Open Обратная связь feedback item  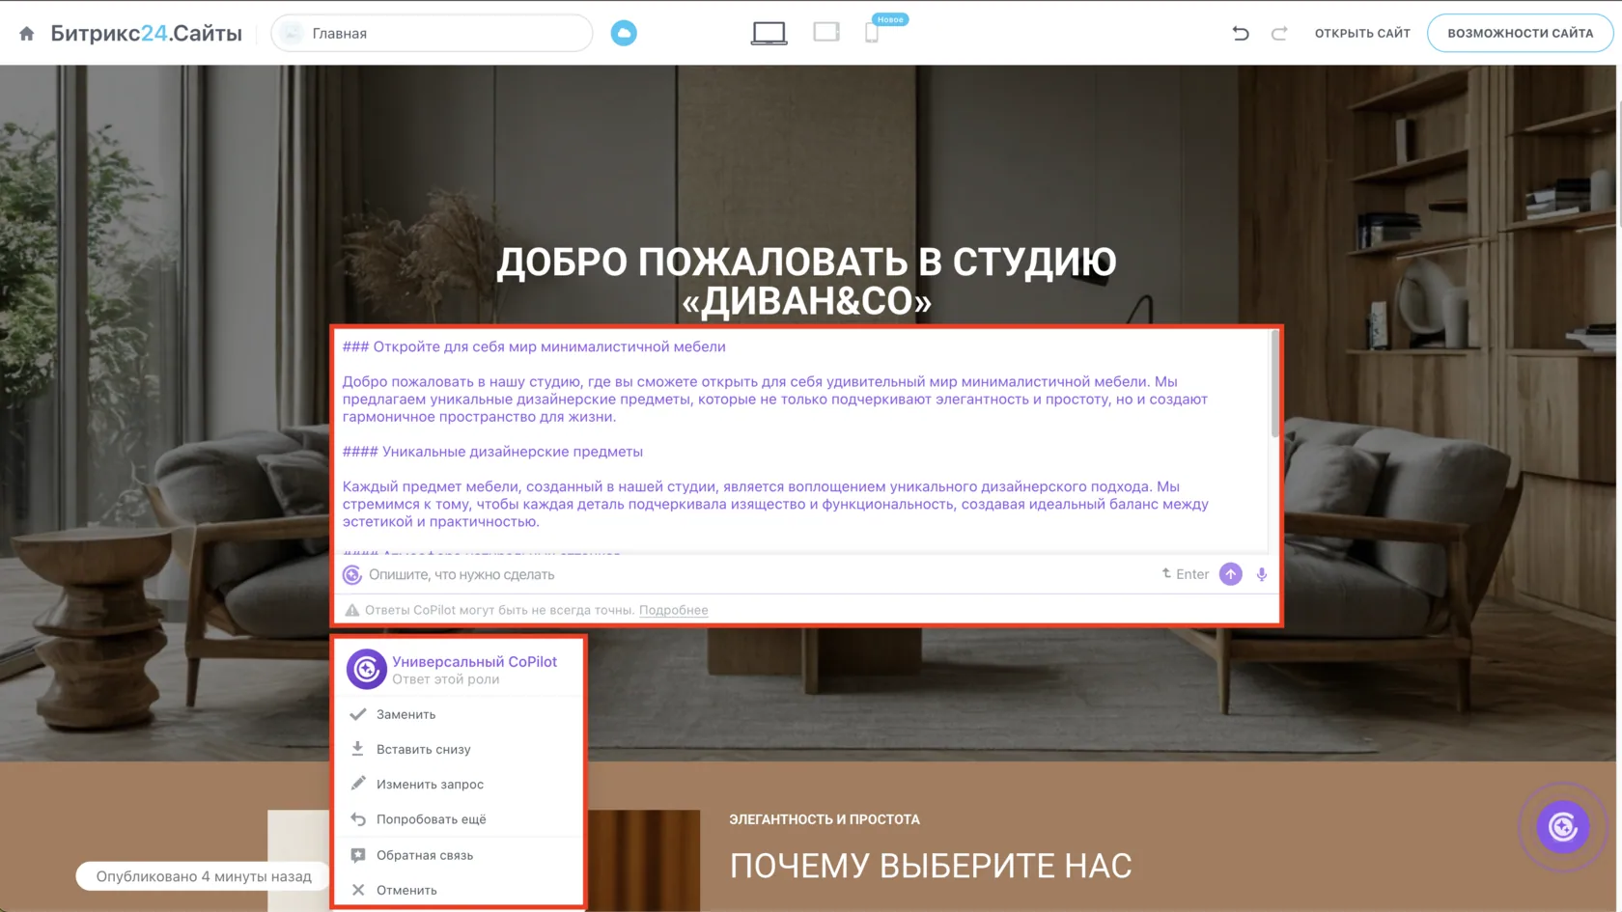tap(459, 855)
